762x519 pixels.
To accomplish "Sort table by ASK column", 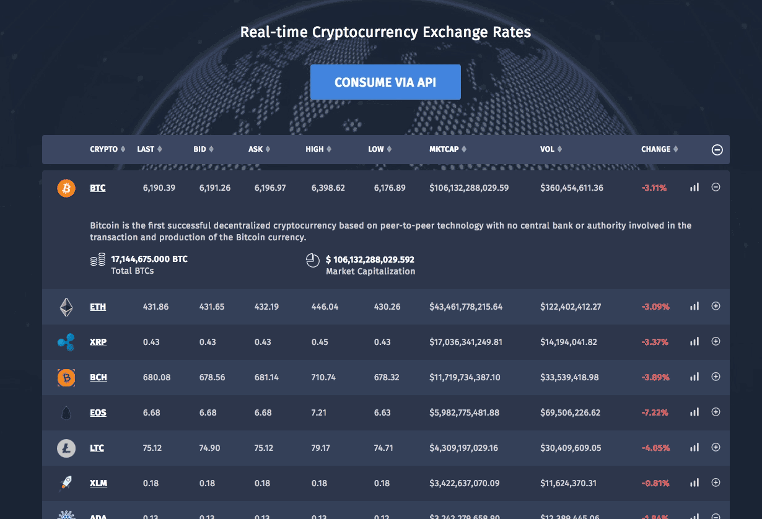I will pos(260,149).
